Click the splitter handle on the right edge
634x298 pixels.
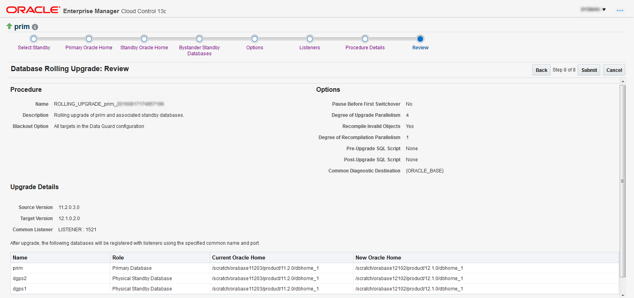point(622,181)
